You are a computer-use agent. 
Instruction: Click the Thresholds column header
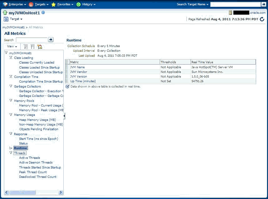[175, 62]
